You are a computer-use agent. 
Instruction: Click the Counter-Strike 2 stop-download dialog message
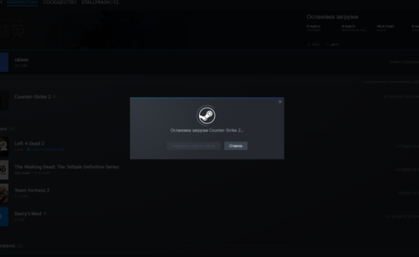pos(207,131)
